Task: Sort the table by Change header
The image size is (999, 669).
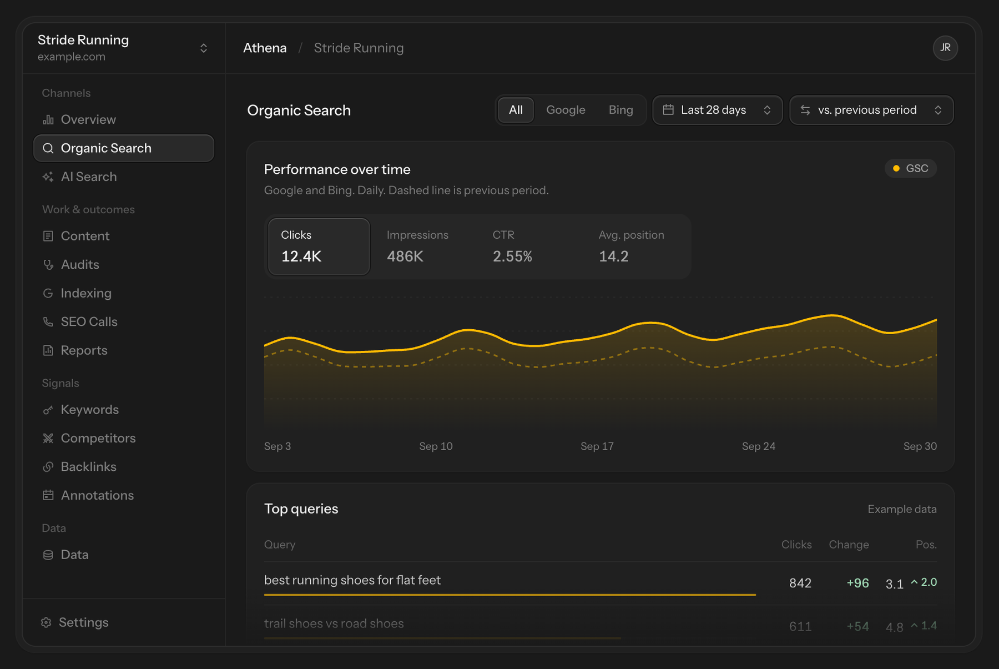Action: [849, 545]
